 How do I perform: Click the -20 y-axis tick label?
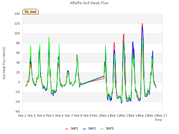[17, 92]
